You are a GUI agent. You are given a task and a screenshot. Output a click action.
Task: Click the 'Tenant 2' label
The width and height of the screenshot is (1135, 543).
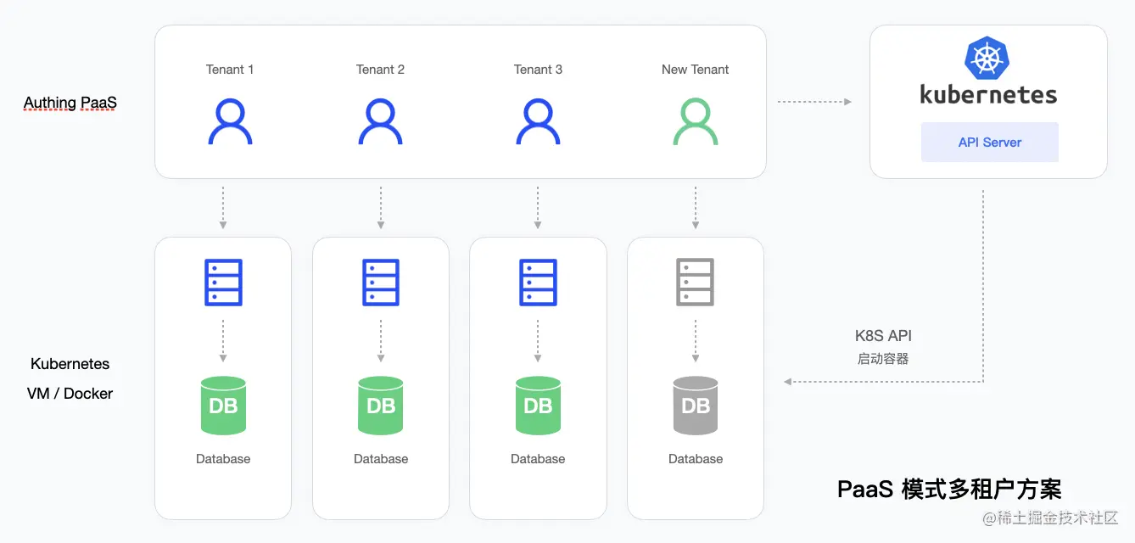pyautogui.click(x=381, y=70)
